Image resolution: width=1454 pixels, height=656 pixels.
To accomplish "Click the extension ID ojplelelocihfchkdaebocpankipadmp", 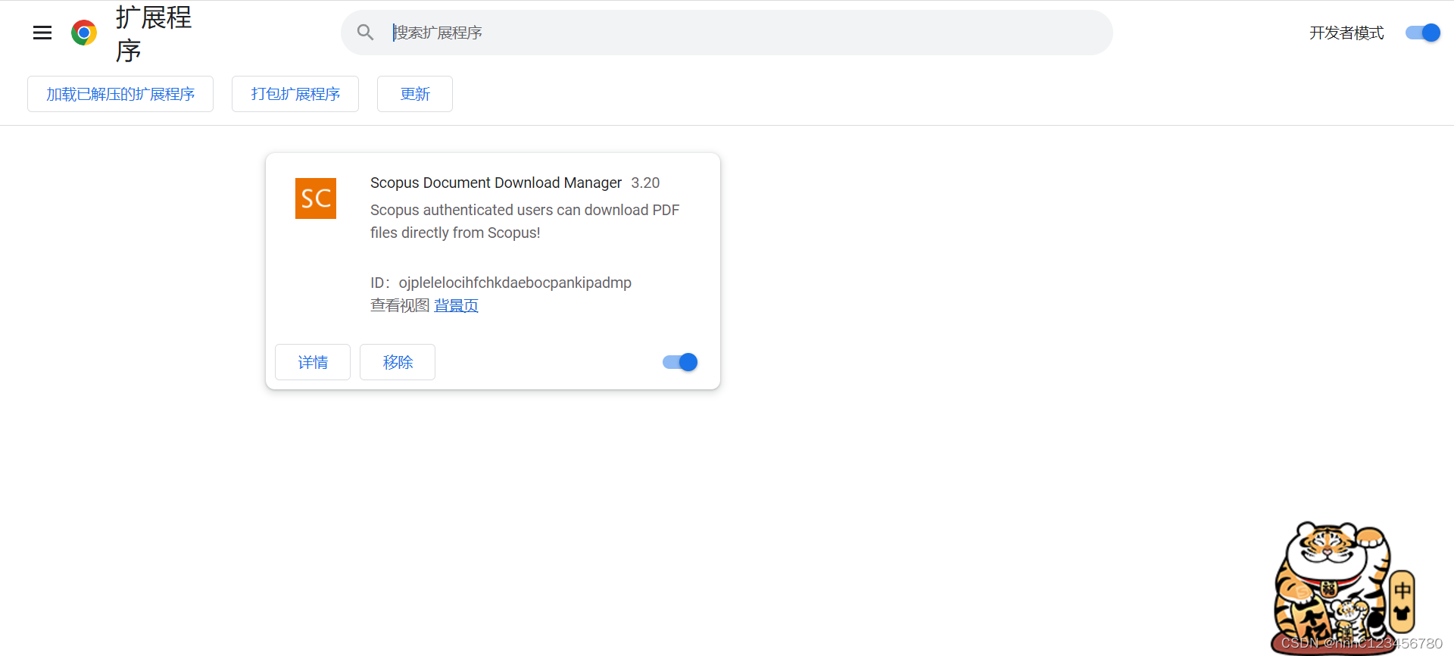I will 515,283.
